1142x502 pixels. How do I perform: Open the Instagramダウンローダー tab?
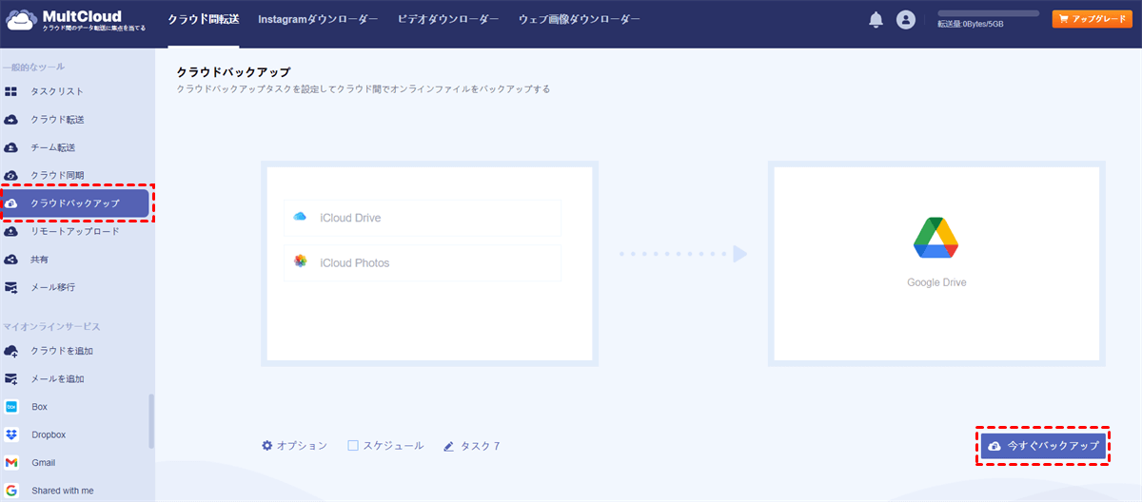[318, 19]
